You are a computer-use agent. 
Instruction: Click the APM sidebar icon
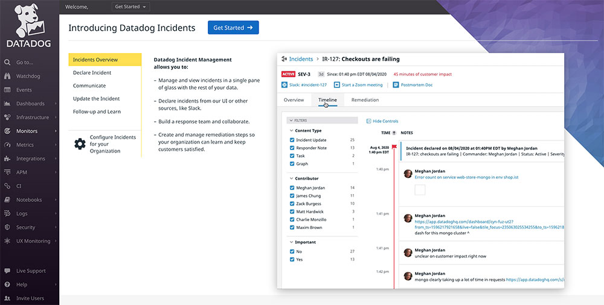7,172
